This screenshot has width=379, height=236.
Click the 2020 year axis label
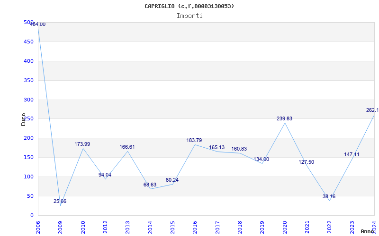(285, 228)
